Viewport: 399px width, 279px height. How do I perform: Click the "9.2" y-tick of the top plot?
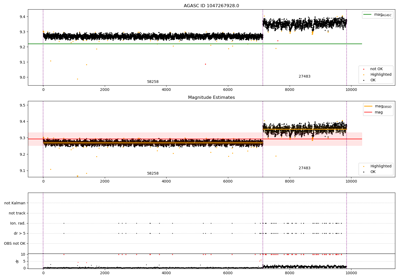pyautogui.click(x=23, y=47)
